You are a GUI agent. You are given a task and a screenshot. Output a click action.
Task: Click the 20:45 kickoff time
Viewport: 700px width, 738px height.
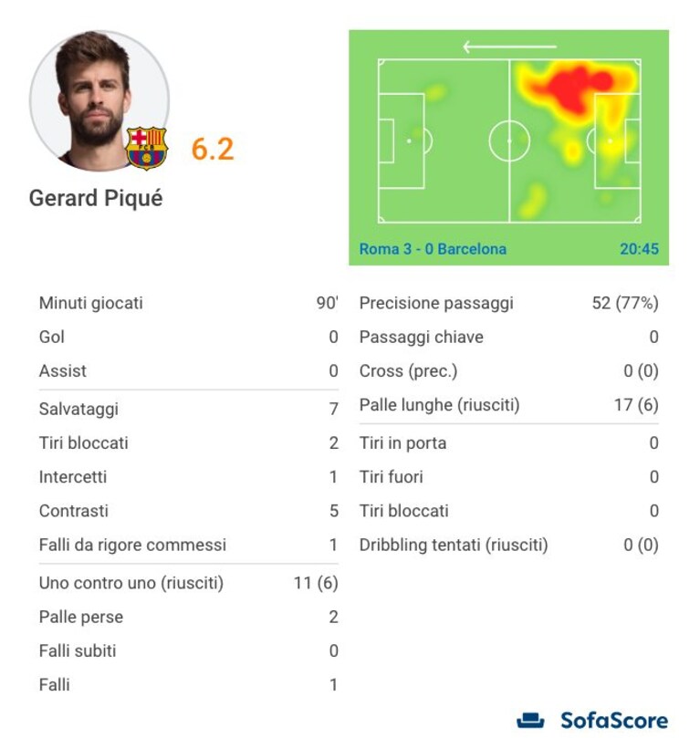coord(639,248)
